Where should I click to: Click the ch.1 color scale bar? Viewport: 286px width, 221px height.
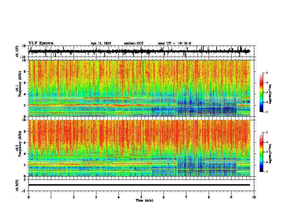click(261, 92)
